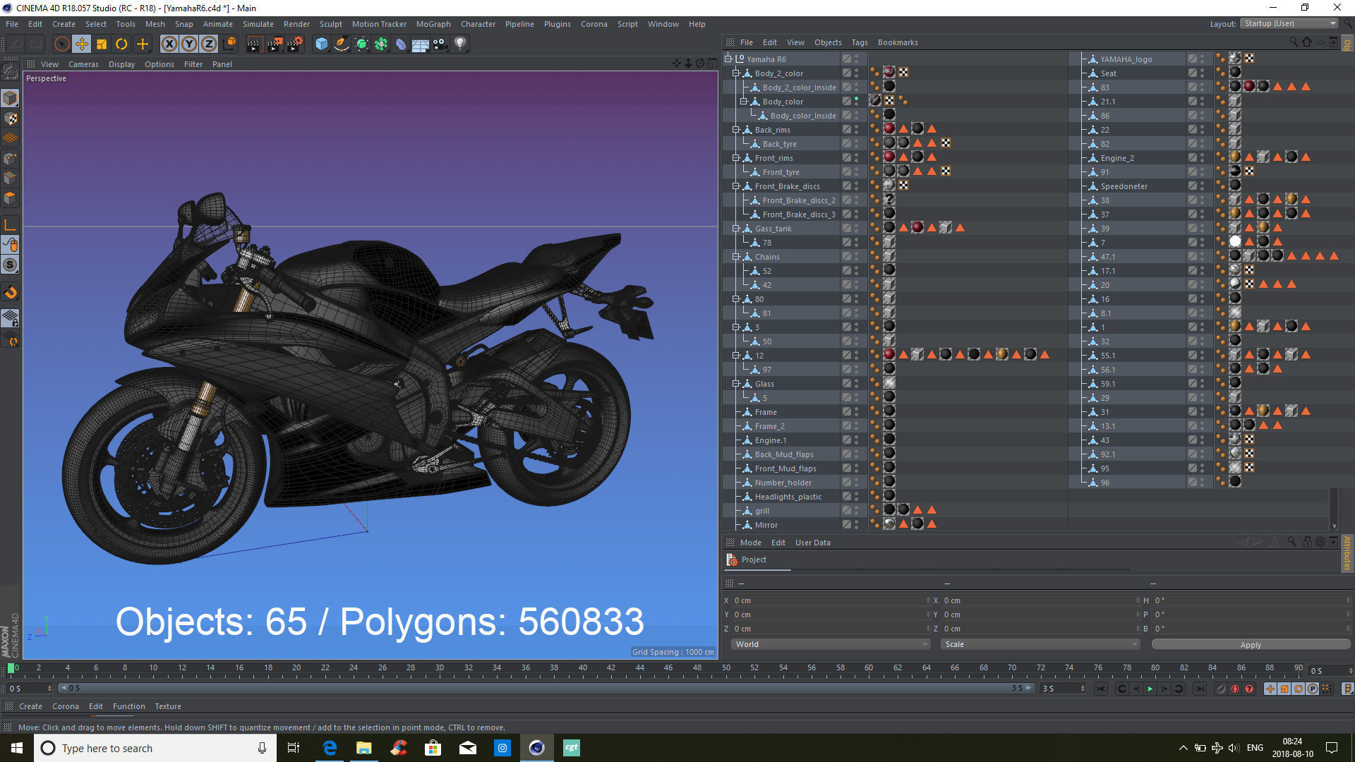Click the white material tag on object 7
The image size is (1355, 762).
click(1235, 242)
